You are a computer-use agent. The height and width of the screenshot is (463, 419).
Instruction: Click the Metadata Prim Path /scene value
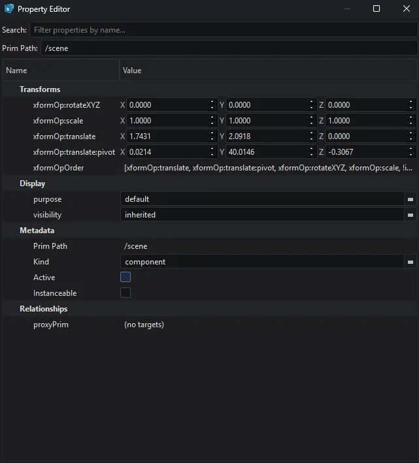(135, 246)
